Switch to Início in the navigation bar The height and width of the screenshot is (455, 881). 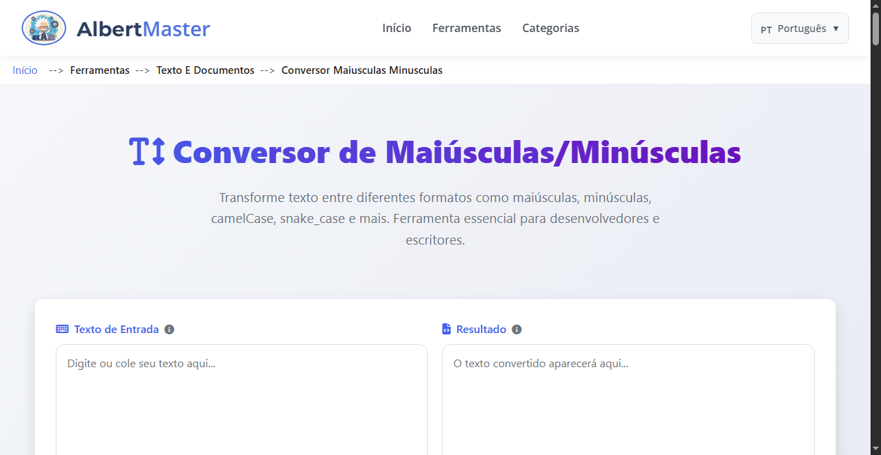pos(397,28)
